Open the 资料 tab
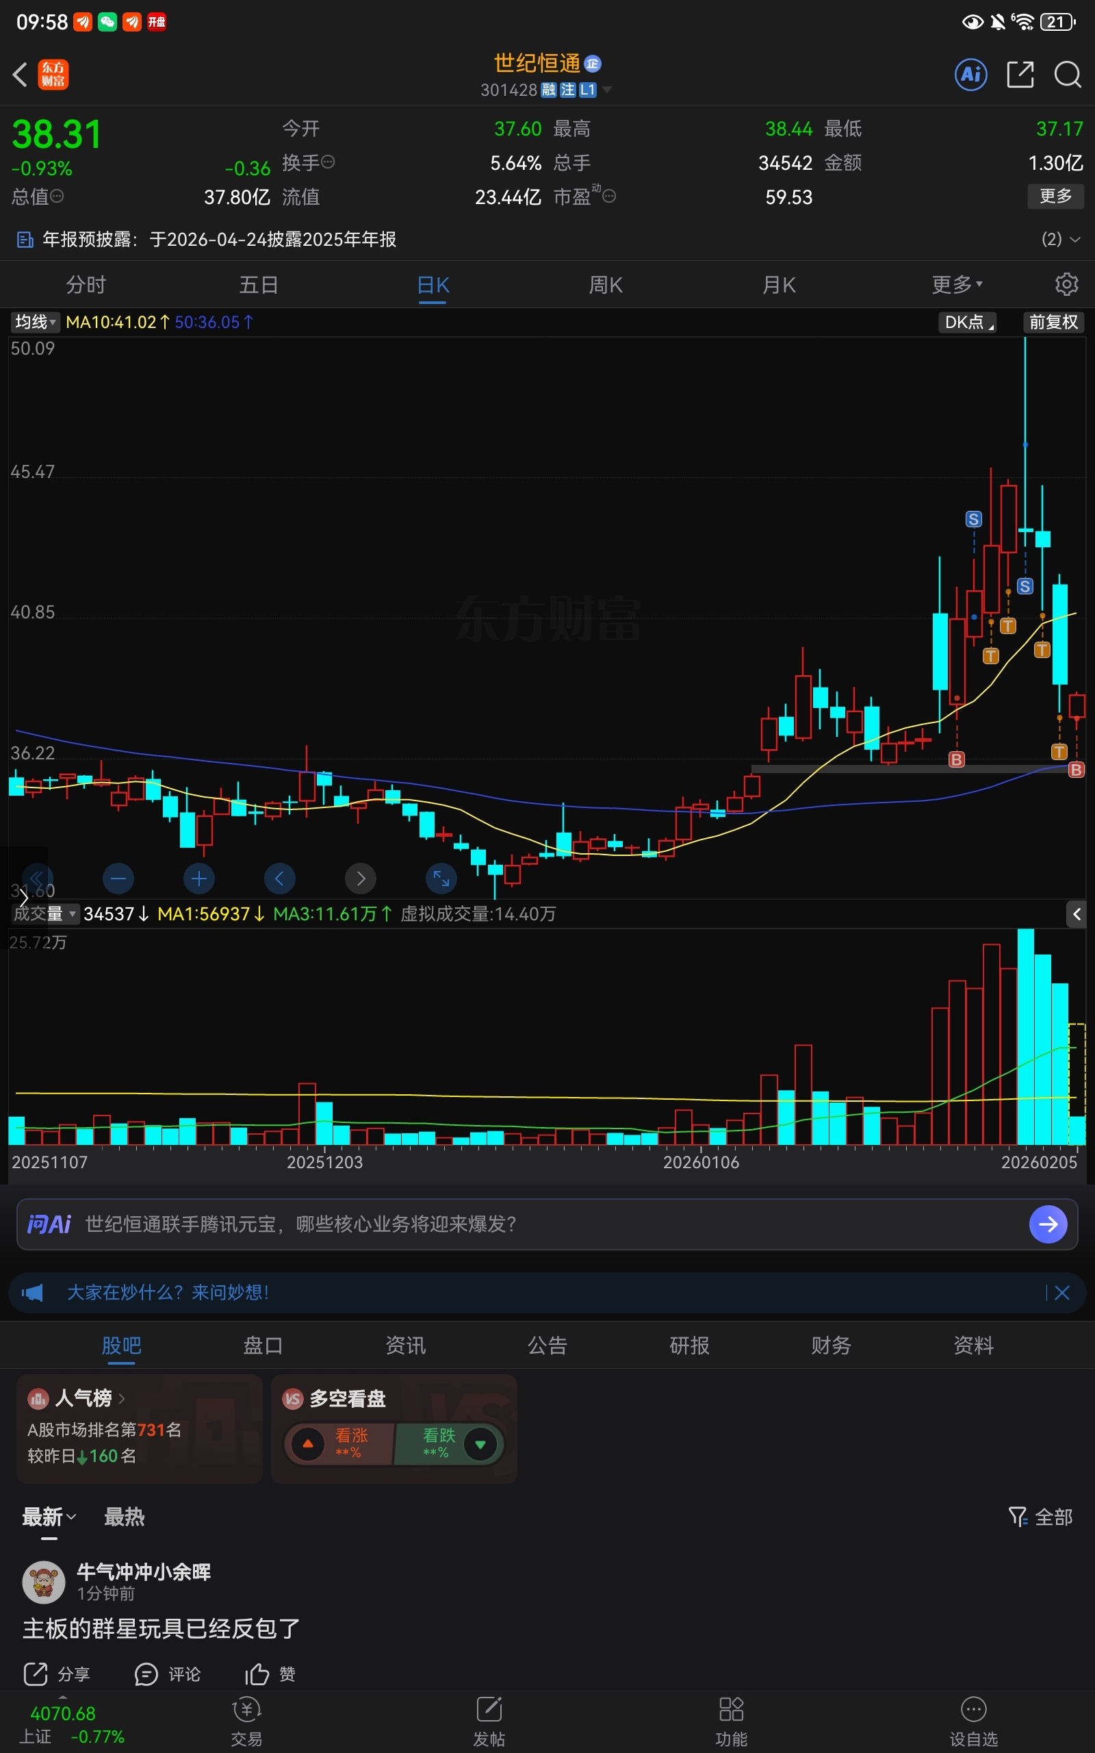Image resolution: width=1095 pixels, height=1753 pixels. 973,1345
